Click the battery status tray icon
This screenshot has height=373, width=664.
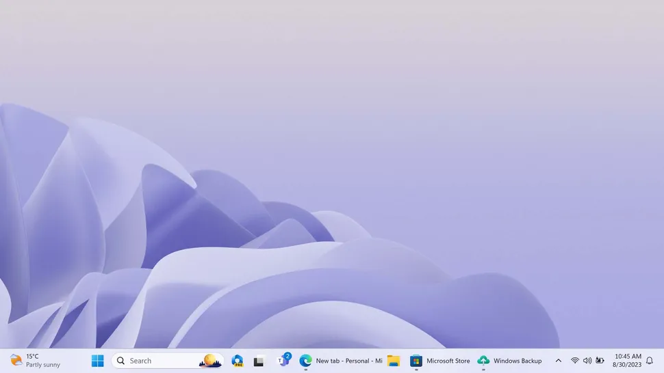pos(600,361)
